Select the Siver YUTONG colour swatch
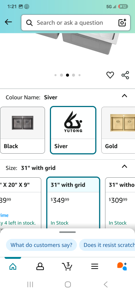 pos(73,130)
